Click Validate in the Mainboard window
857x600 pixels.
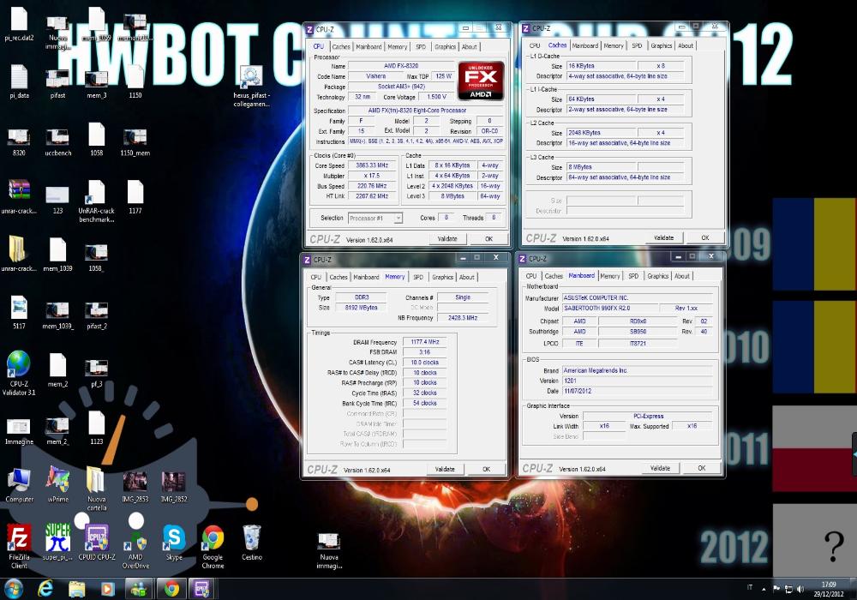tap(660, 468)
